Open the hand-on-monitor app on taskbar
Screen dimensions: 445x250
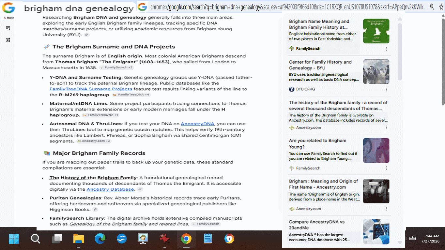143,239
